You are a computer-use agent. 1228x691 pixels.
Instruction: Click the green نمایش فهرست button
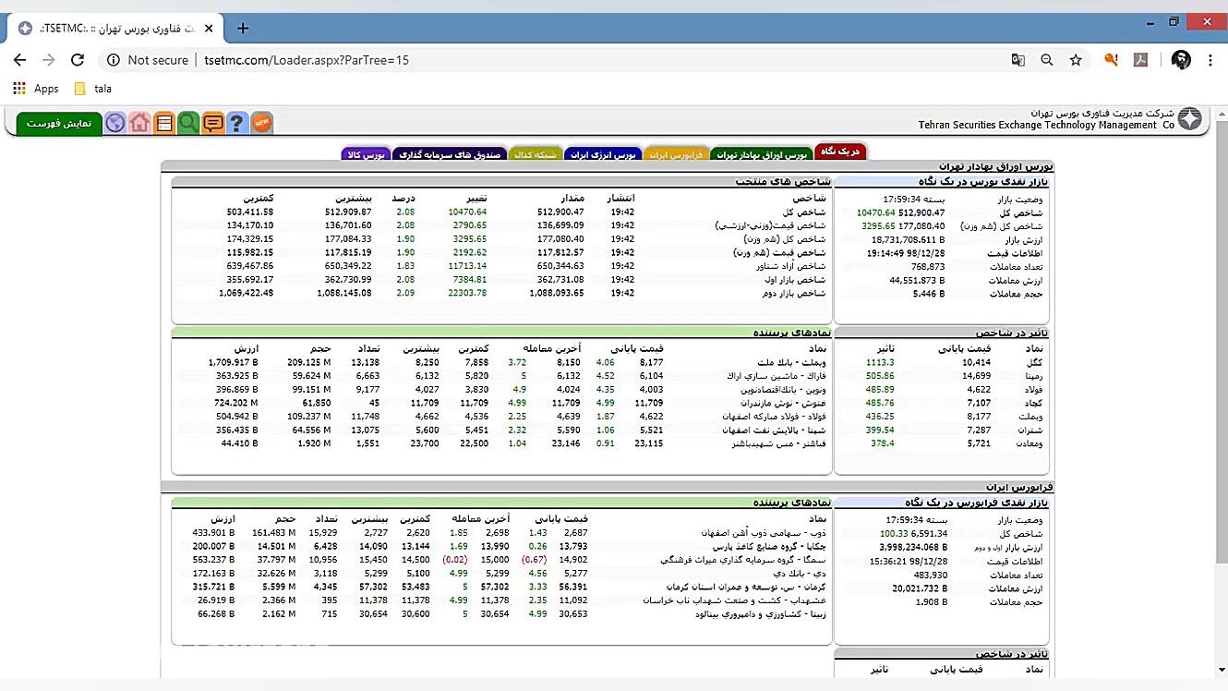[58, 123]
